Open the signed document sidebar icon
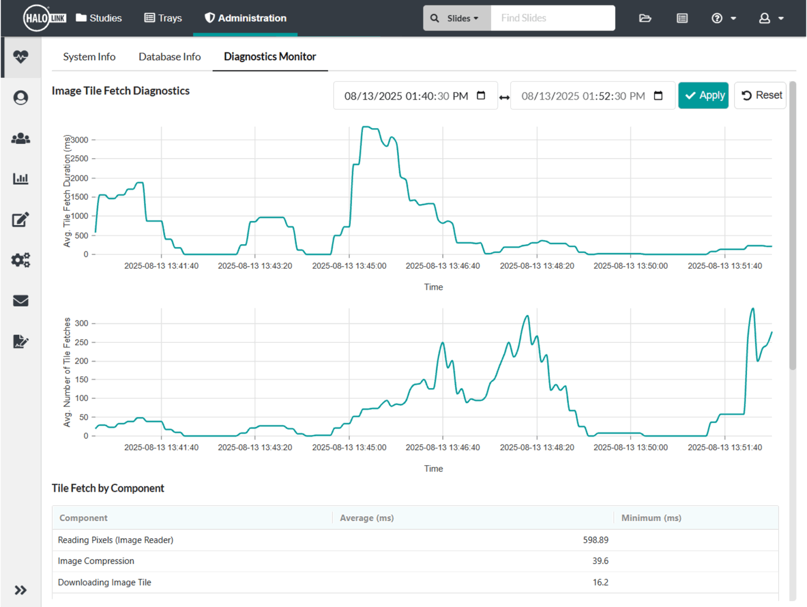 tap(20, 342)
